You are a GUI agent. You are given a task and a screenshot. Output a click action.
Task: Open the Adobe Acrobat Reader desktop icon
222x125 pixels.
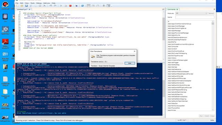click(x=5, y=43)
